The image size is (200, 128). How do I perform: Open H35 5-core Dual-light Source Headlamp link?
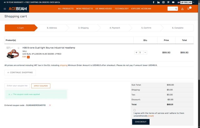tap(49, 48)
